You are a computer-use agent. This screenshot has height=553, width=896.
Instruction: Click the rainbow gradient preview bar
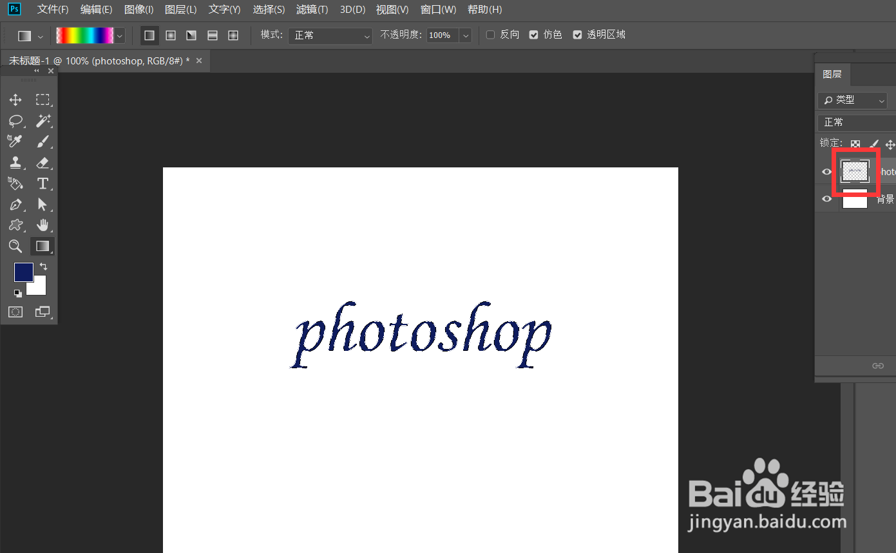click(x=85, y=35)
